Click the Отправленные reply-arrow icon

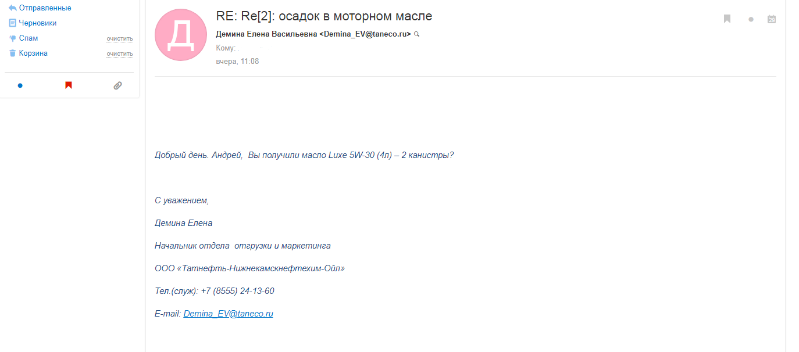pos(12,8)
